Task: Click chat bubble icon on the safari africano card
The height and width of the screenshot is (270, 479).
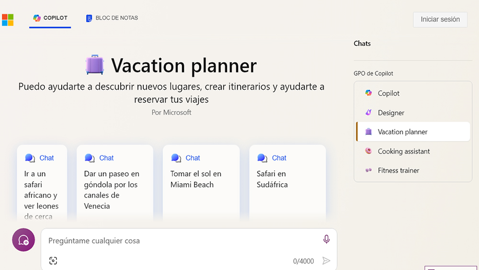Action: tap(30, 158)
